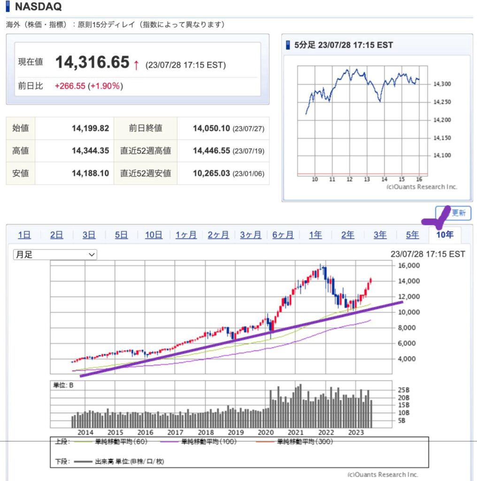Open the 3年 chart range
The width and height of the screenshot is (477, 481).
[380, 235]
